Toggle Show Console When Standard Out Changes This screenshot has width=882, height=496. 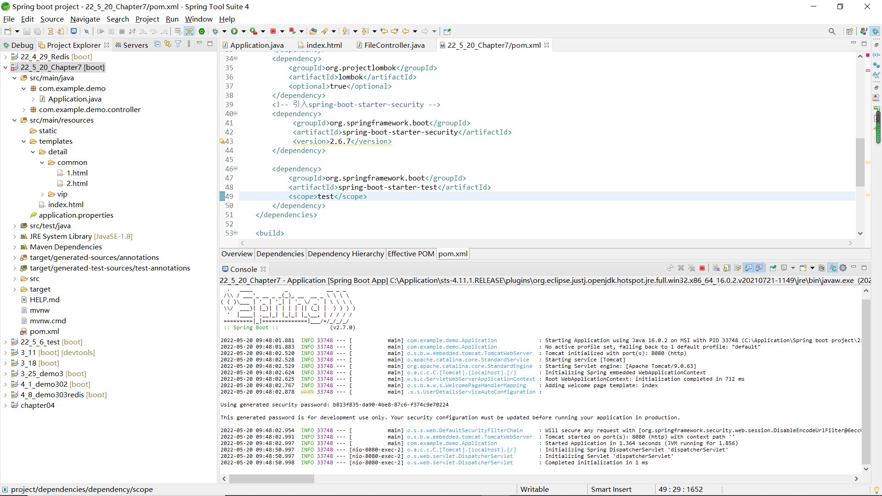pyautogui.click(x=749, y=268)
